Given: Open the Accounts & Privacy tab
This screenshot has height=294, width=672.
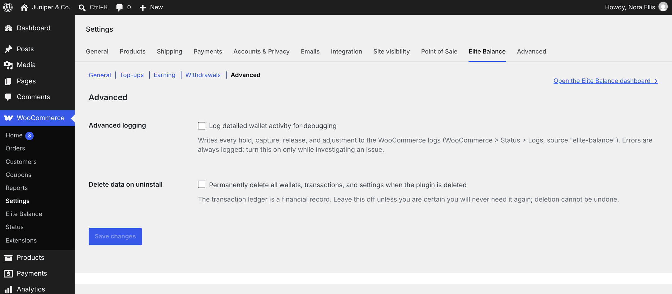Looking at the screenshot, I should click(261, 52).
